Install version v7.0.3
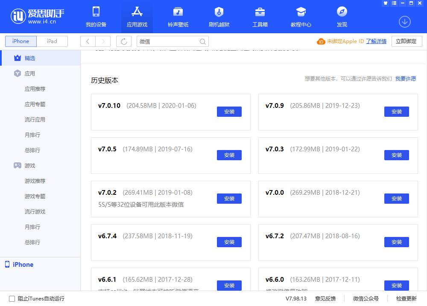The image size is (427, 306). (x=397, y=155)
